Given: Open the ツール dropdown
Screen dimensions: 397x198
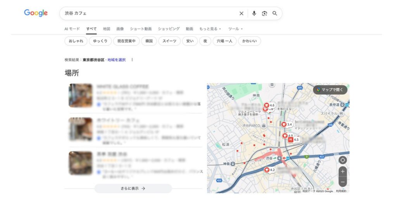Looking at the screenshot, I should tap(235, 29).
